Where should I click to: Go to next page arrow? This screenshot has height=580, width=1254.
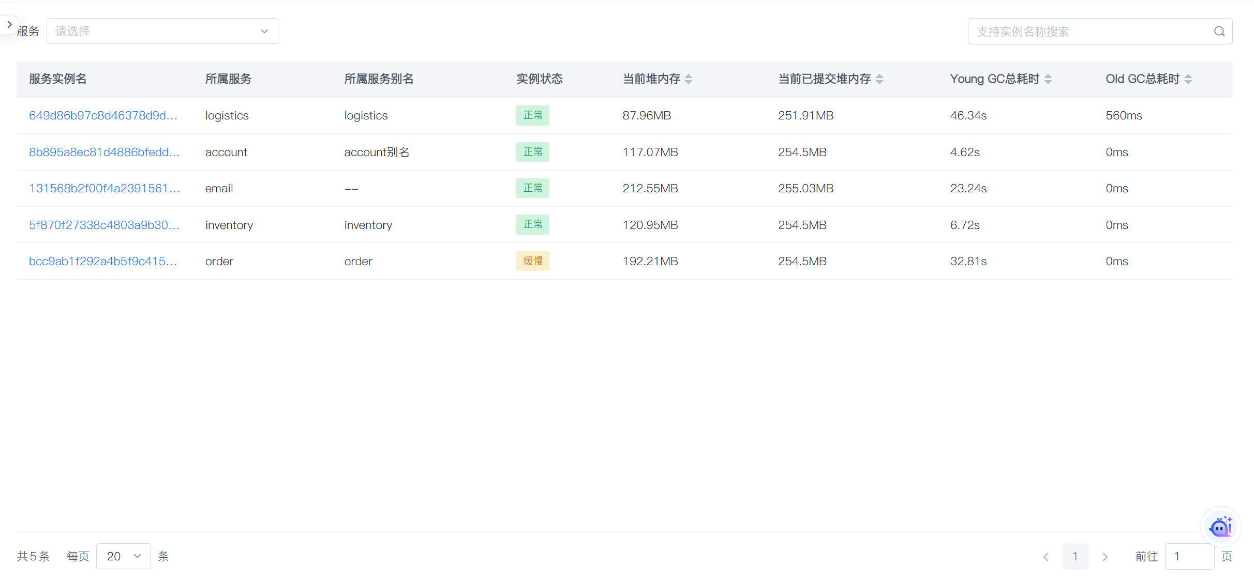pyautogui.click(x=1105, y=557)
